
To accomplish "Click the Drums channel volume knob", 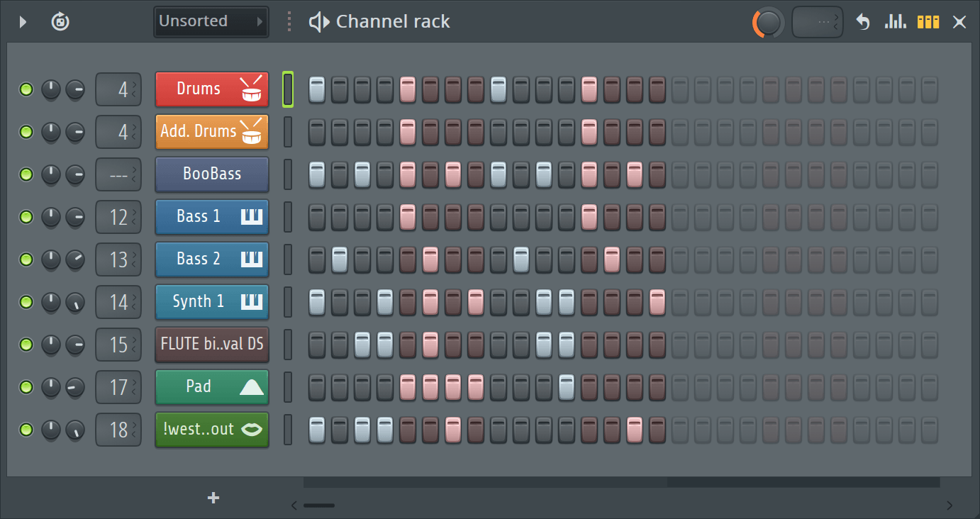I will 75,90.
